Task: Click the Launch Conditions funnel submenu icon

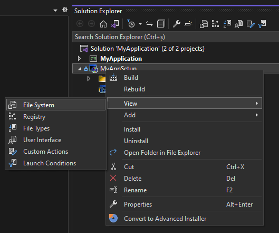Action: 13,163
